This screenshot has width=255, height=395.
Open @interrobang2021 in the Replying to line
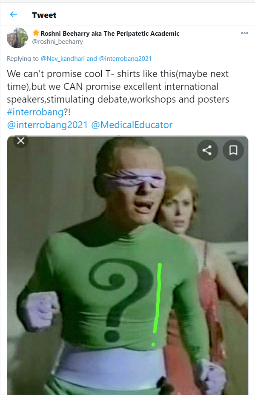click(x=125, y=59)
